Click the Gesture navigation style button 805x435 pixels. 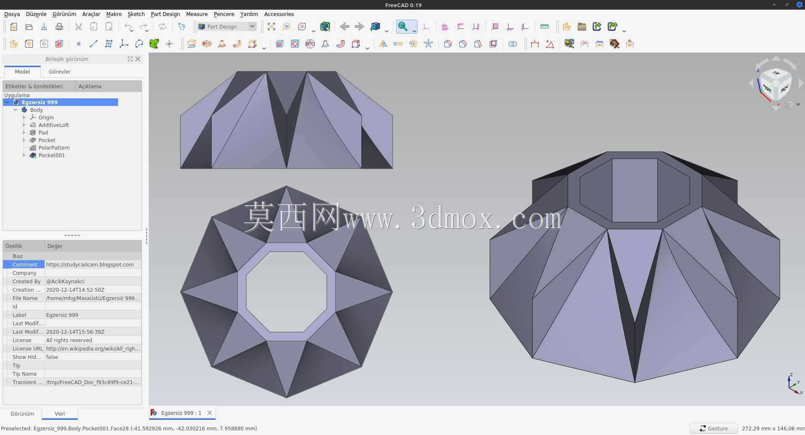[x=714, y=428]
